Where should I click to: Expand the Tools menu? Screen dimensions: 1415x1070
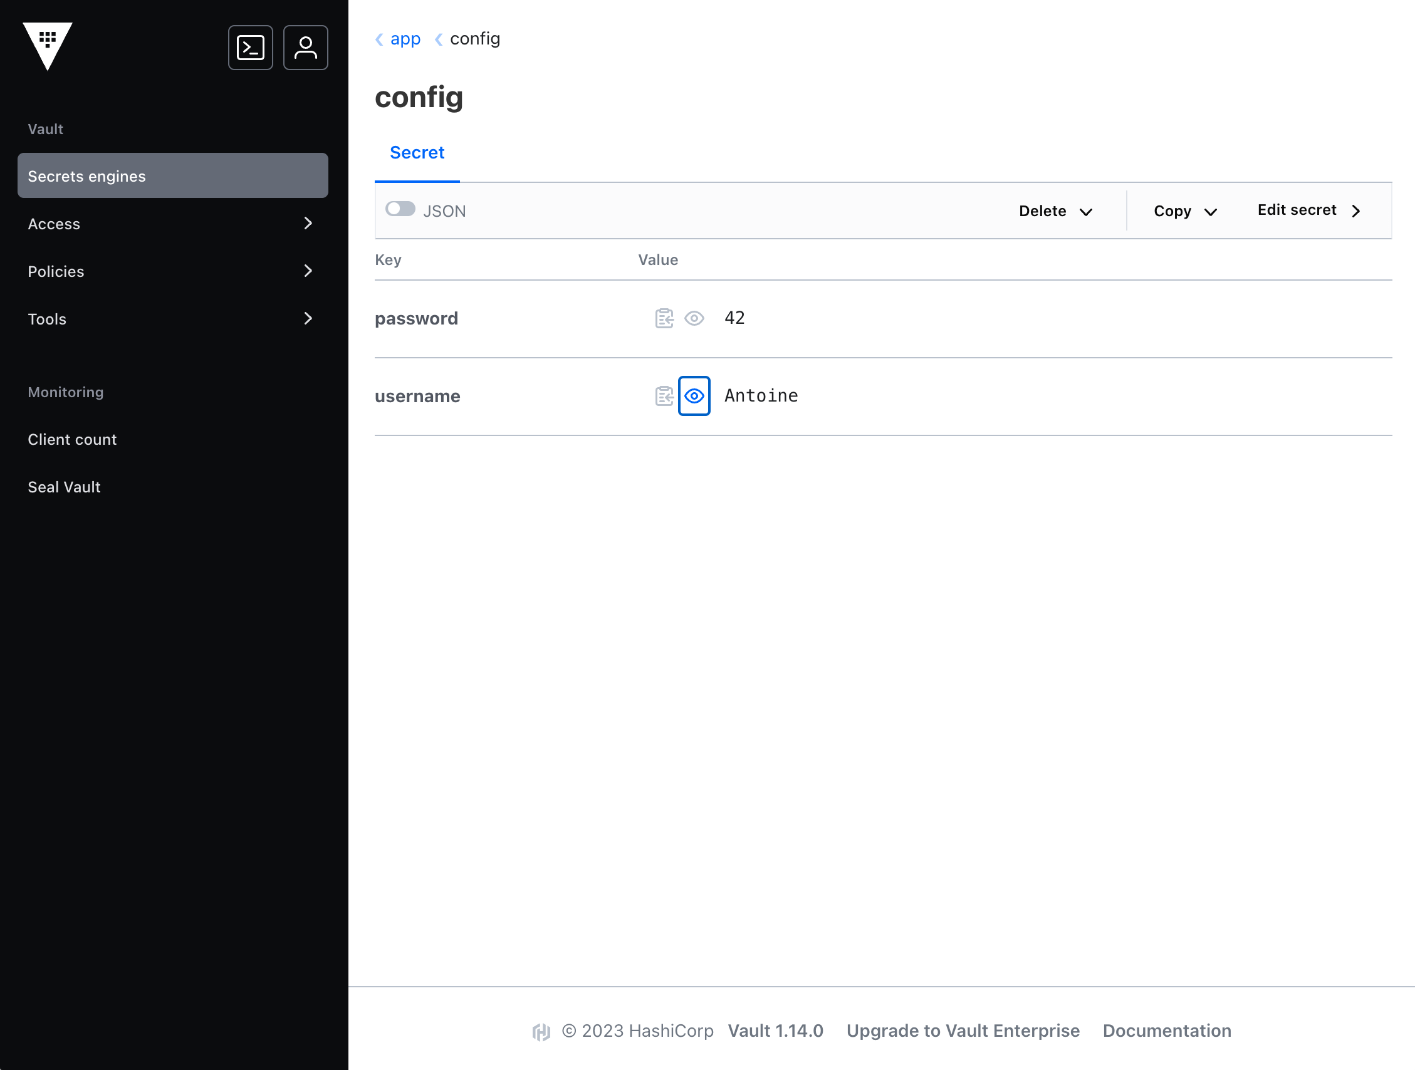pos(173,318)
